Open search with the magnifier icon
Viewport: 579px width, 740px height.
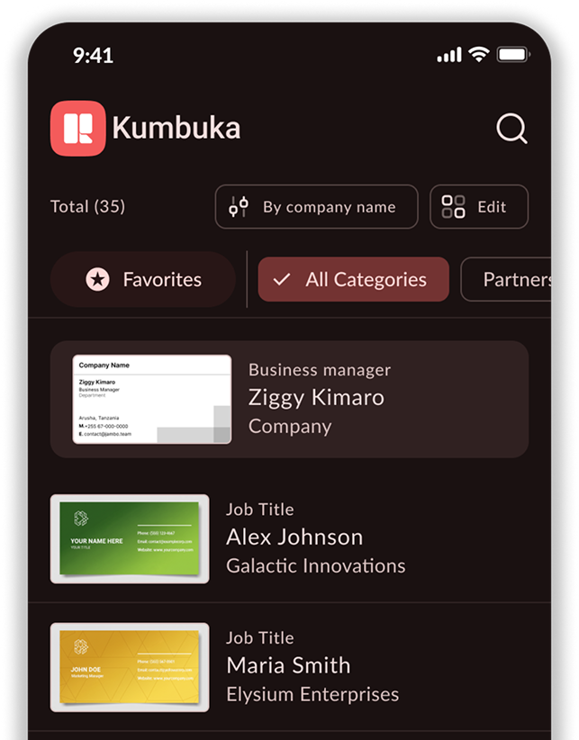coord(511,129)
